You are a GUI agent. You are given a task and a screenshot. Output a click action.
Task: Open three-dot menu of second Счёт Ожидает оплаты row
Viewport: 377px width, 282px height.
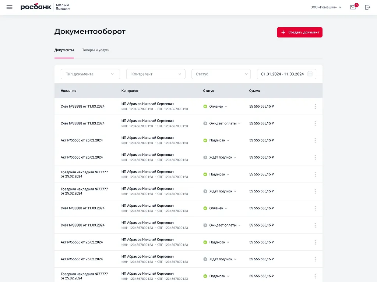[315, 225]
